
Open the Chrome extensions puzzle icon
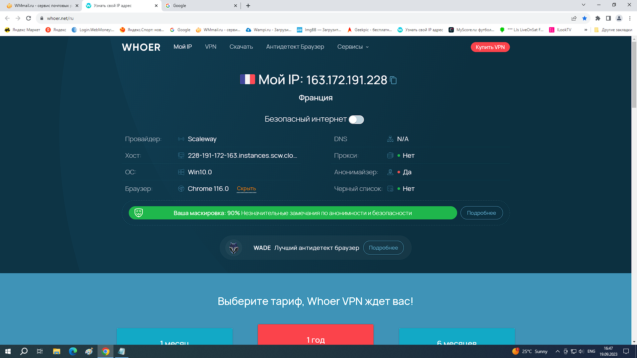click(x=598, y=18)
